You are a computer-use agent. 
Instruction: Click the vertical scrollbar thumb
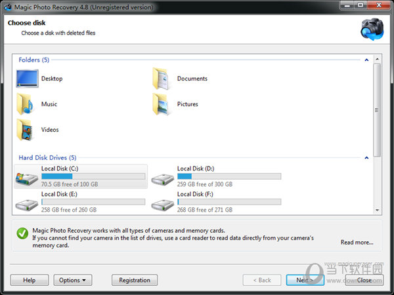pos(377,110)
